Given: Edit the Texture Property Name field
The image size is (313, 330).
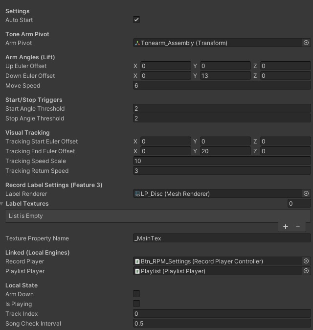Looking at the screenshot, I should tap(222, 238).
